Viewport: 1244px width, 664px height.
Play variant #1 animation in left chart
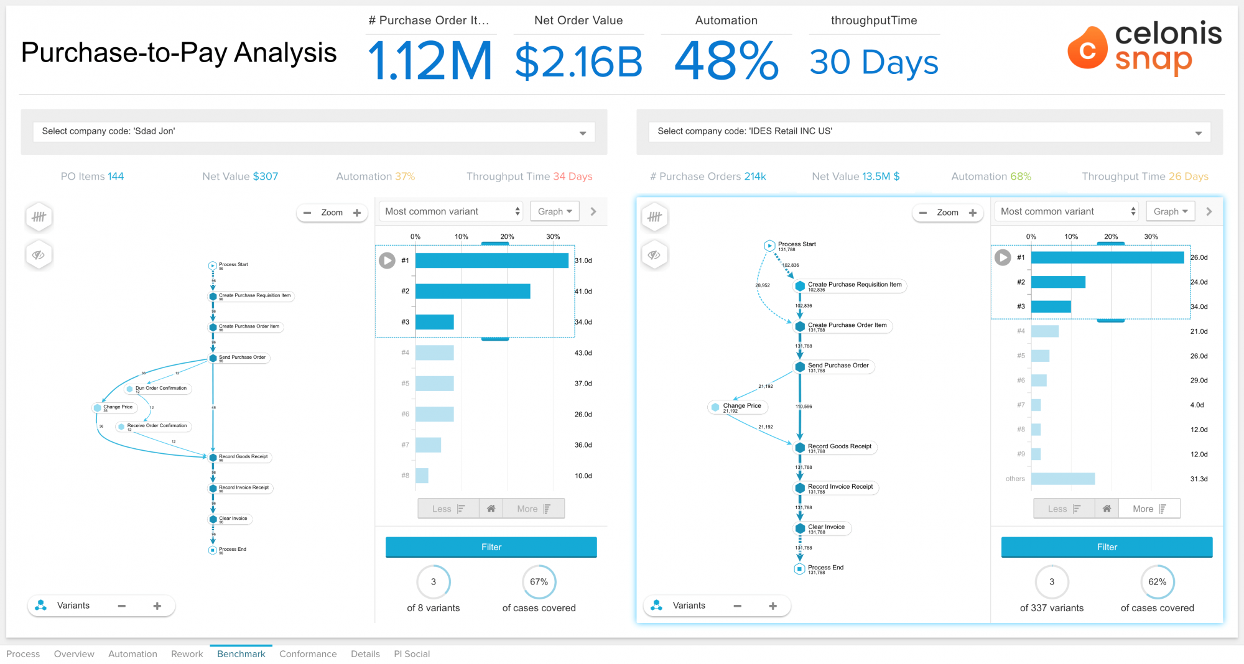pyautogui.click(x=387, y=261)
